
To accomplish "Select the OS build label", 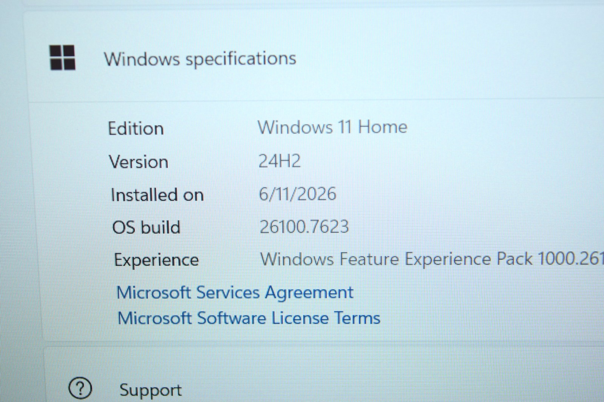I will (146, 227).
